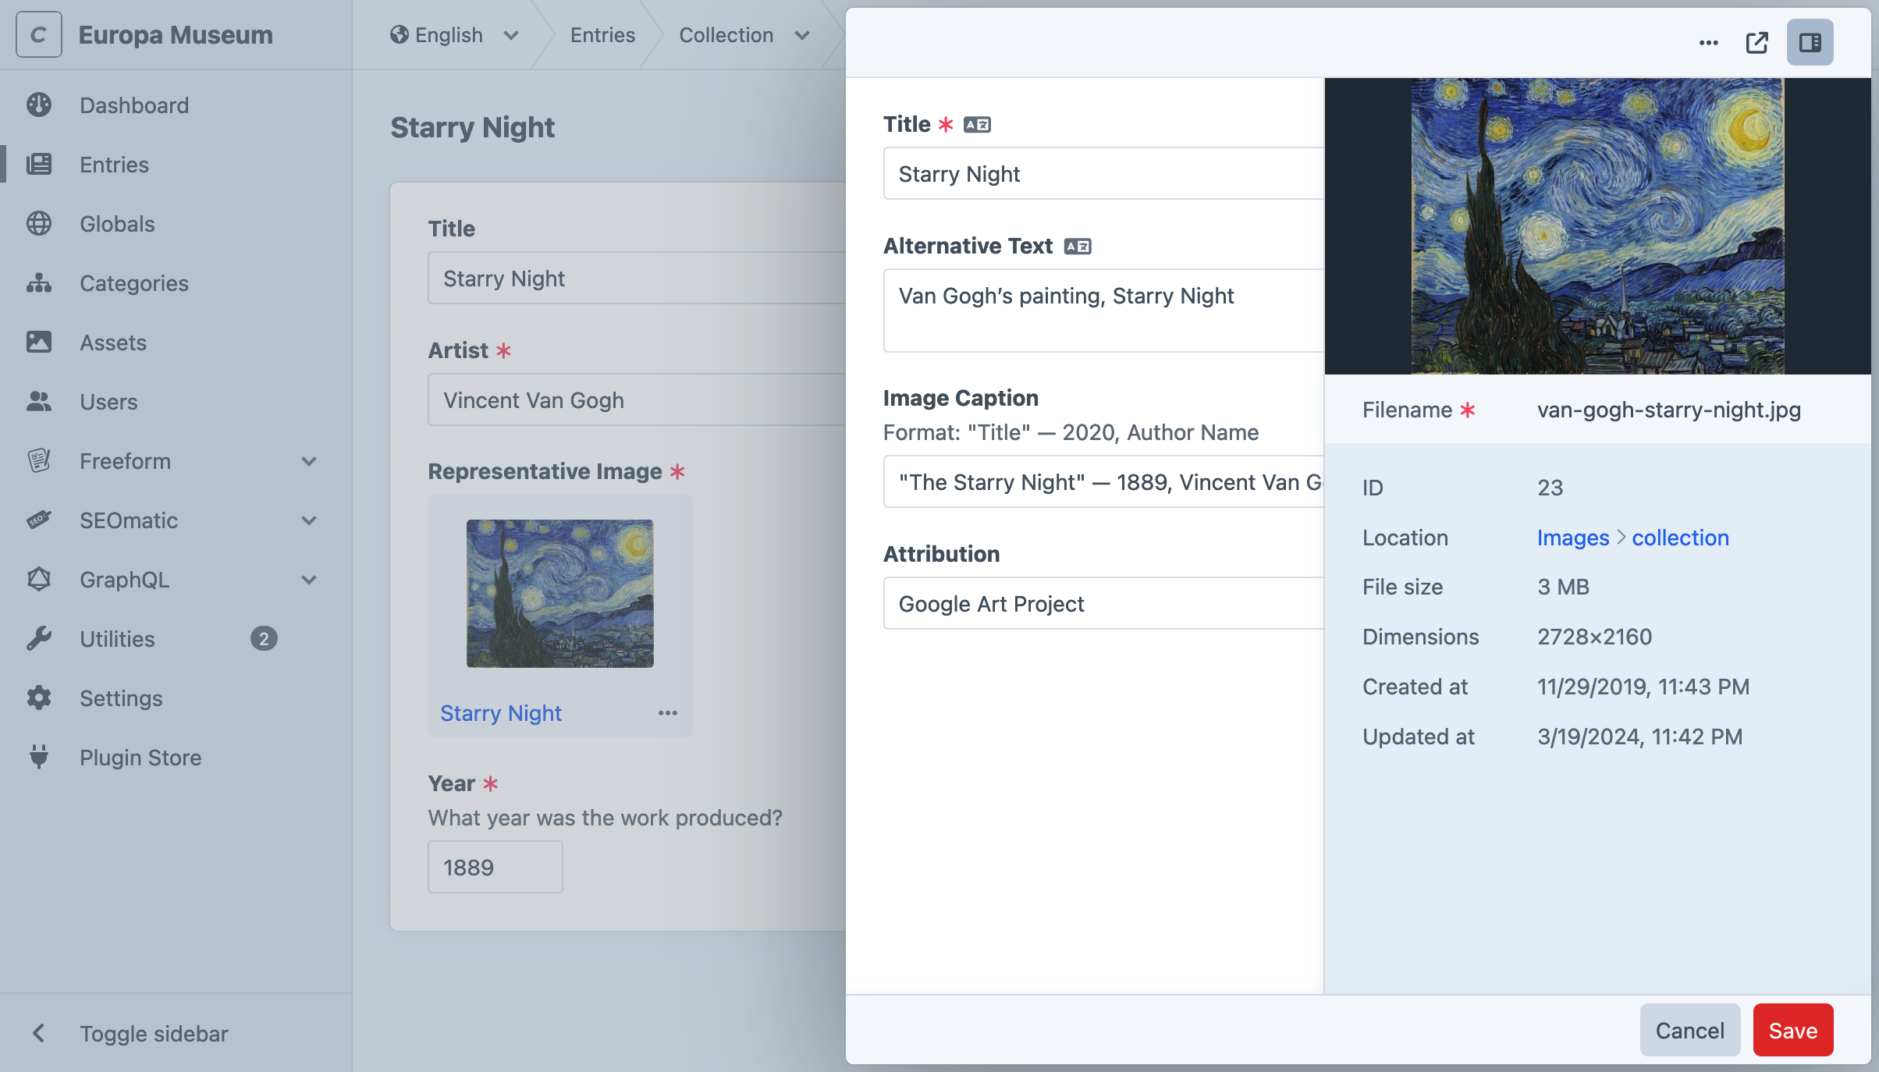This screenshot has height=1072, width=1879.
Task: Open the English site language dropdown
Action: click(x=454, y=35)
